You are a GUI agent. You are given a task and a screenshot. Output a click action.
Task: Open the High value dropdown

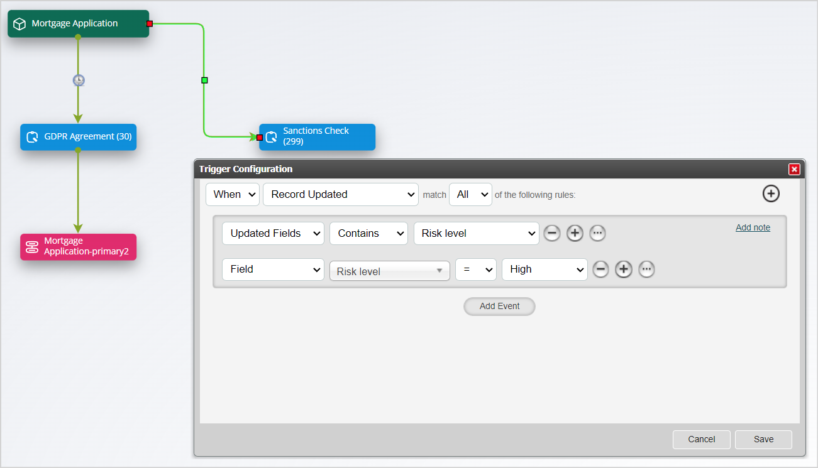[544, 269]
